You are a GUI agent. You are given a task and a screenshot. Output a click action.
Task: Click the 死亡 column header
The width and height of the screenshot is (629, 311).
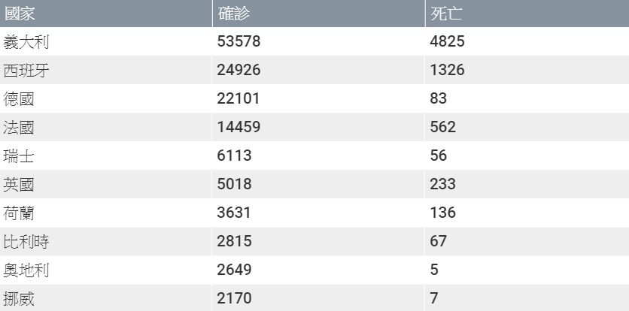point(527,14)
